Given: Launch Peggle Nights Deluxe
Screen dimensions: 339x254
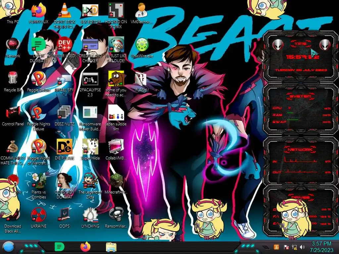Looking at the screenshot, I should point(38,118).
